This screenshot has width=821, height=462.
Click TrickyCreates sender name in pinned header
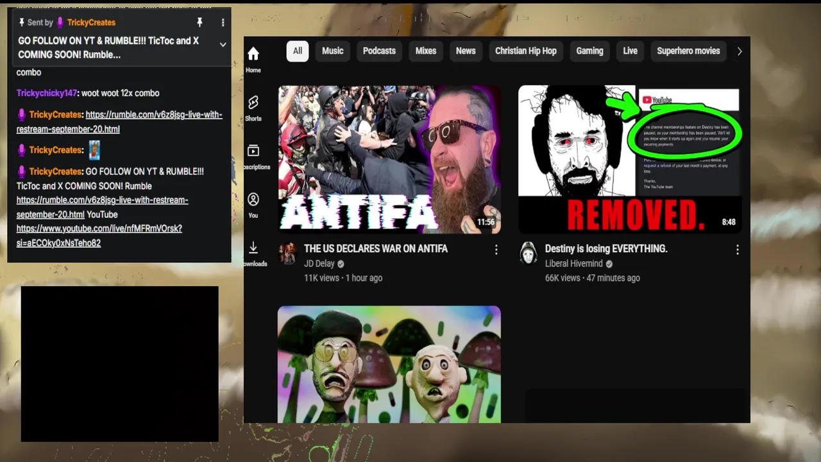coord(91,22)
